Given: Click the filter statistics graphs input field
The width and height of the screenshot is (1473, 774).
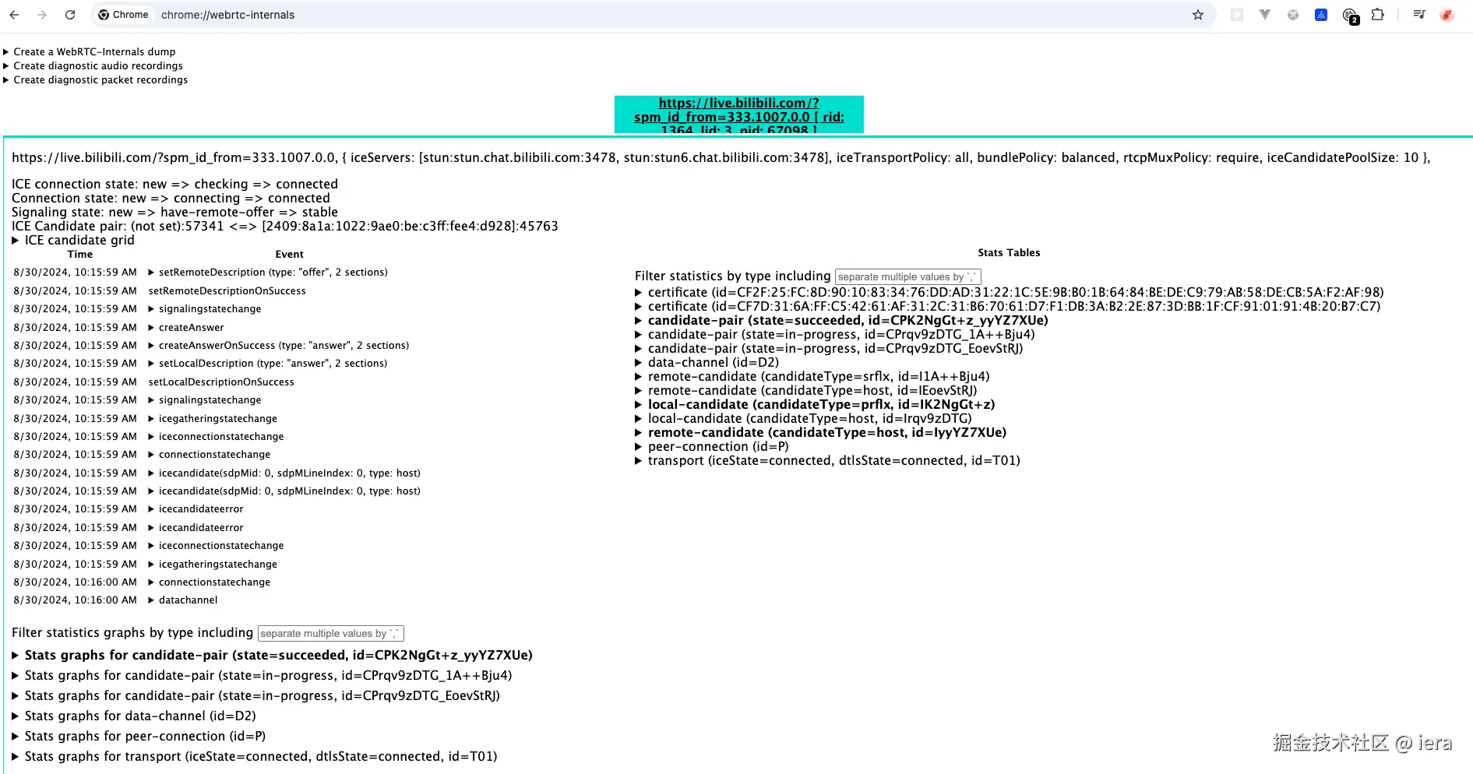Looking at the screenshot, I should tap(330, 633).
